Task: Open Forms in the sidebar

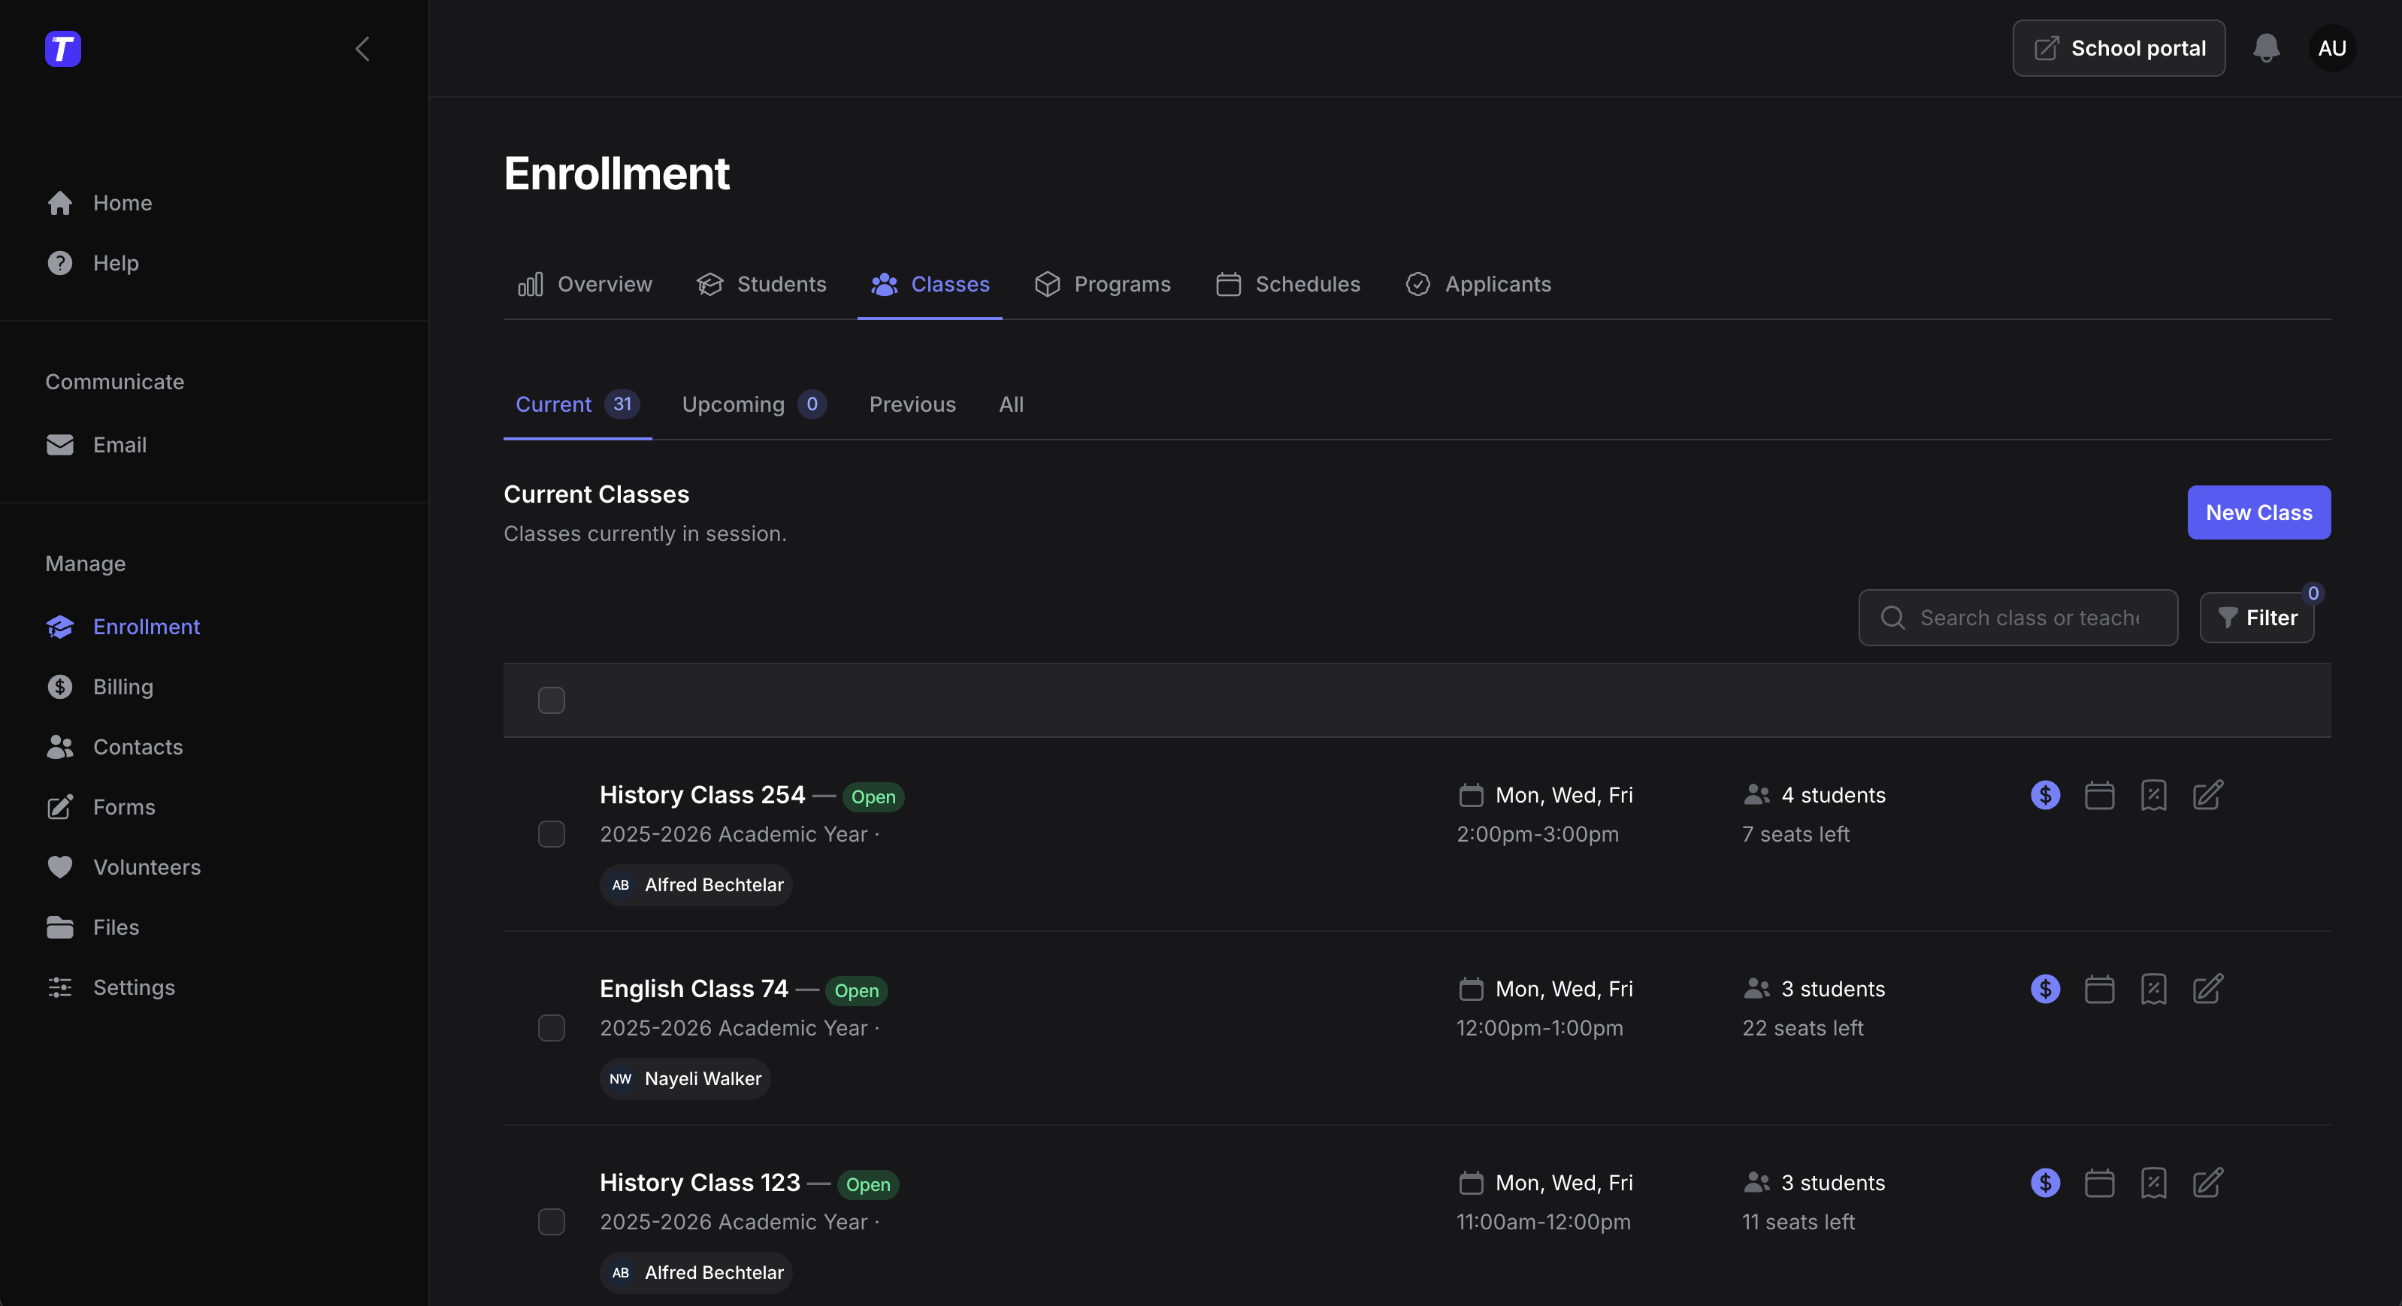Action: 124,807
